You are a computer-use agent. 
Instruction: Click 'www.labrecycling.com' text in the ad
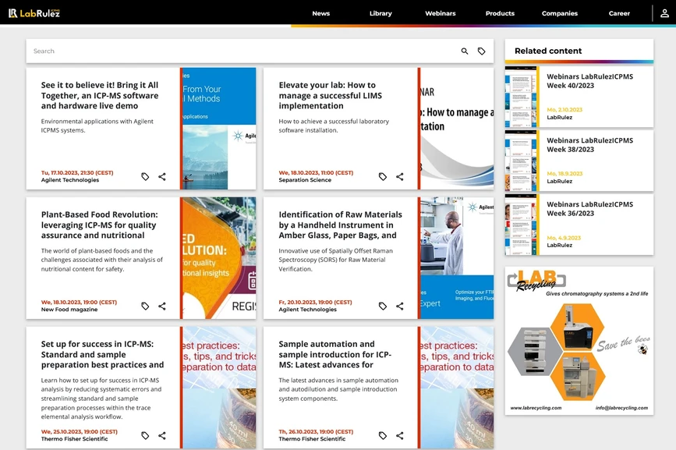[536, 408]
